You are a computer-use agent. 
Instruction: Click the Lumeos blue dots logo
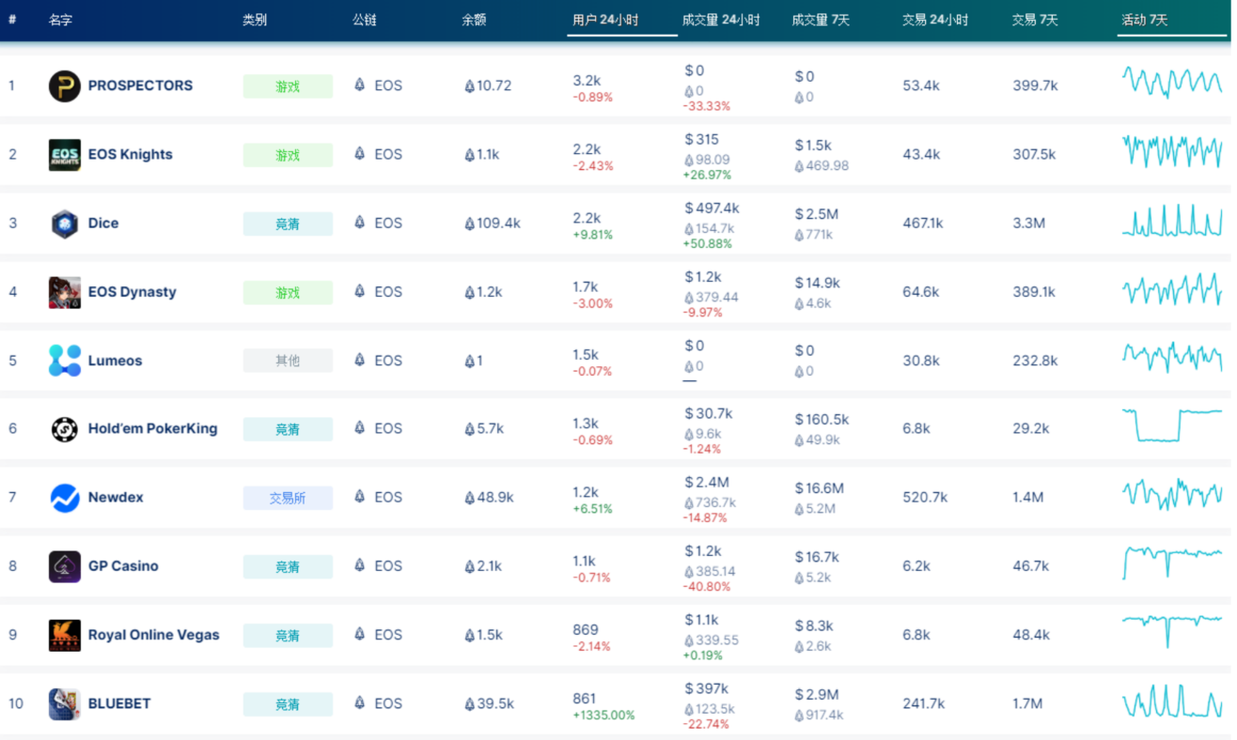pos(65,361)
